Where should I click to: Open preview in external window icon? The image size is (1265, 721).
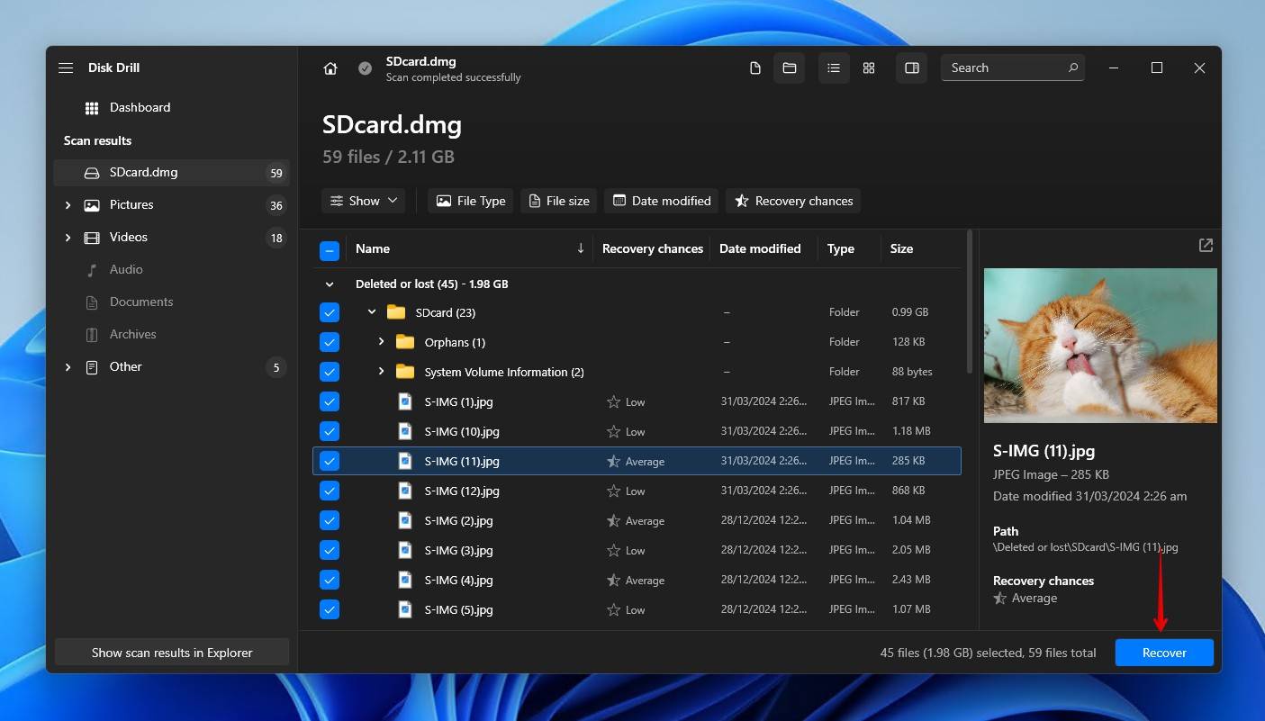[1206, 246]
